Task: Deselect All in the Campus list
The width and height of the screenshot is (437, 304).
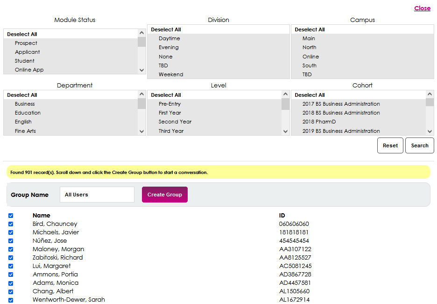Action: 310,29
